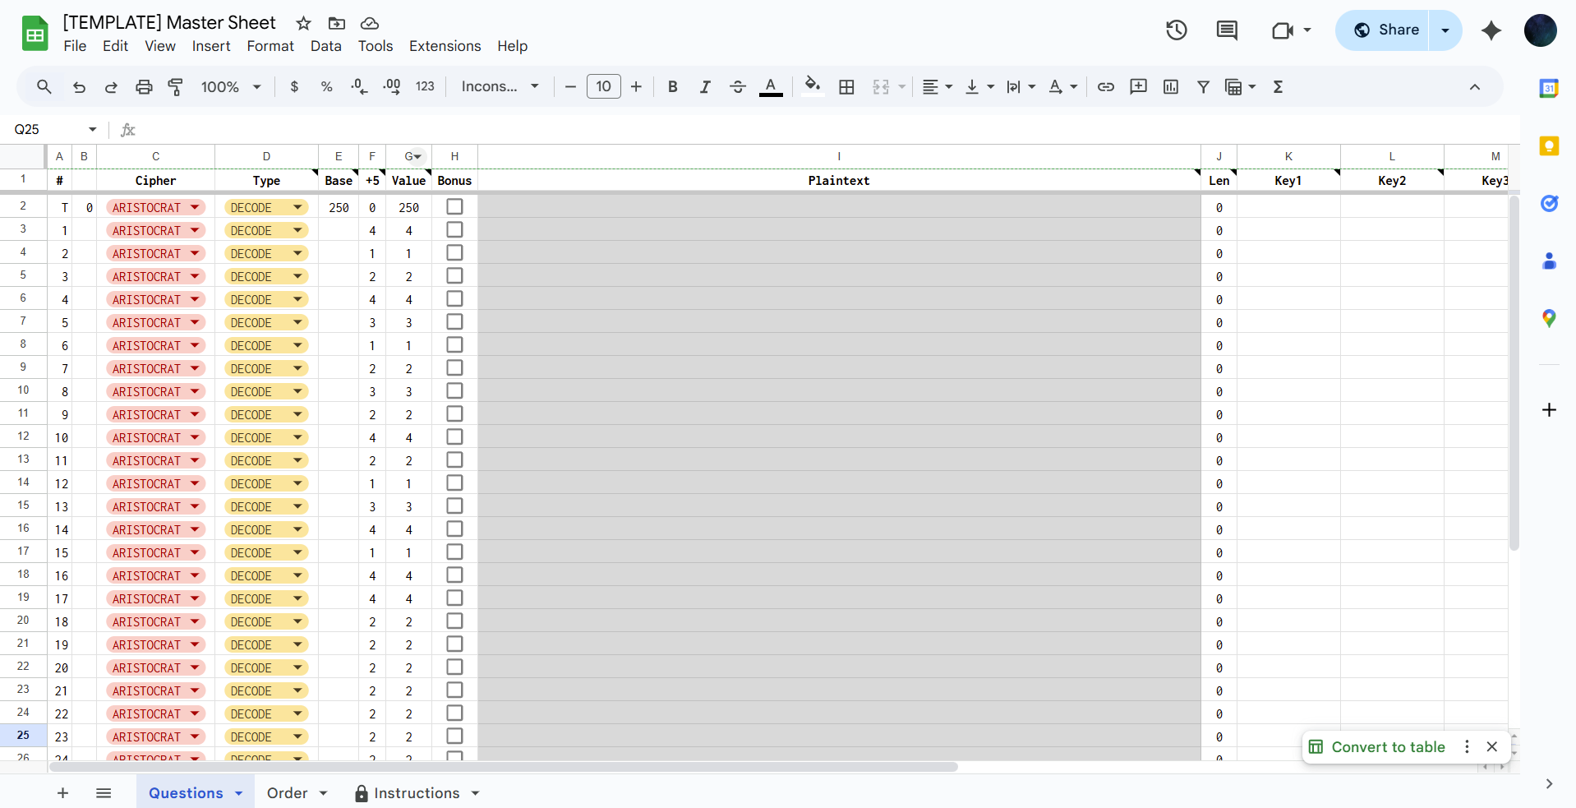The width and height of the screenshot is (1576, 808).
Task: Toggle strikethrough formatting
Action: click(737, 86)
